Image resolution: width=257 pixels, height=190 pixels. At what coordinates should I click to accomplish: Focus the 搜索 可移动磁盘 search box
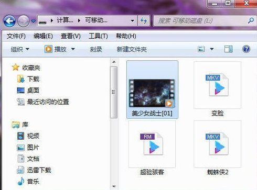coord(200,21)
